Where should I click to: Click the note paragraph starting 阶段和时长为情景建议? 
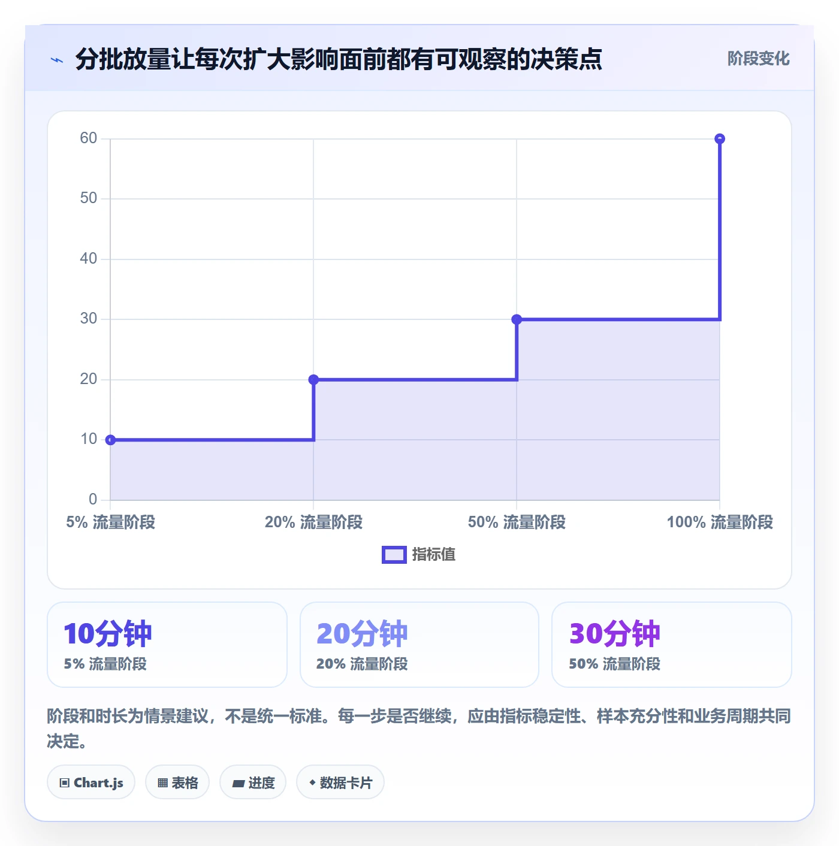[419, 729]
